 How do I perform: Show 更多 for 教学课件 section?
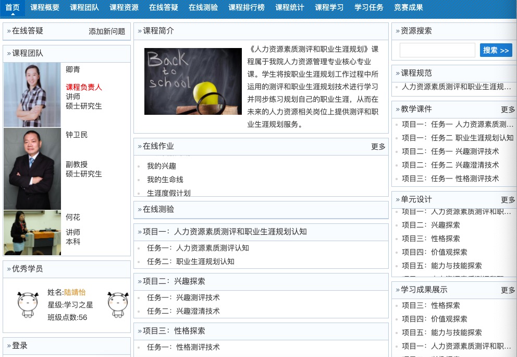coord(508,110)
